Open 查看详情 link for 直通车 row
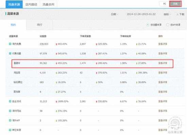187x135 pixels. pos(163,63)
